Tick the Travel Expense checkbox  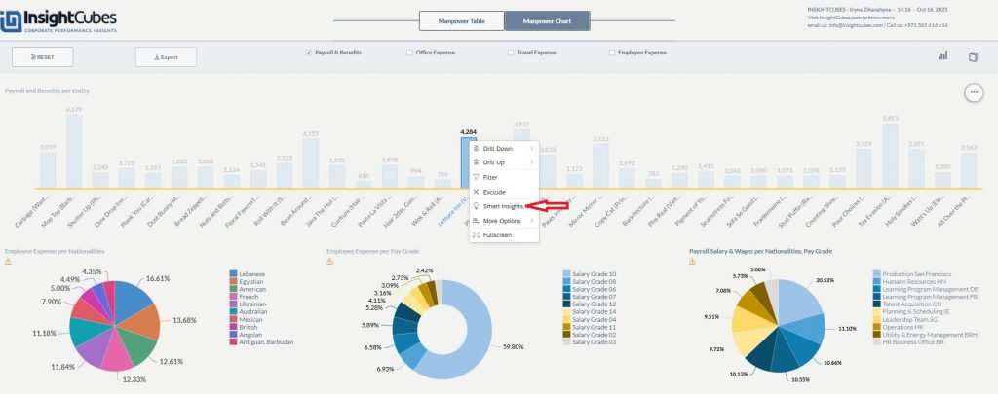coord(511,52)
